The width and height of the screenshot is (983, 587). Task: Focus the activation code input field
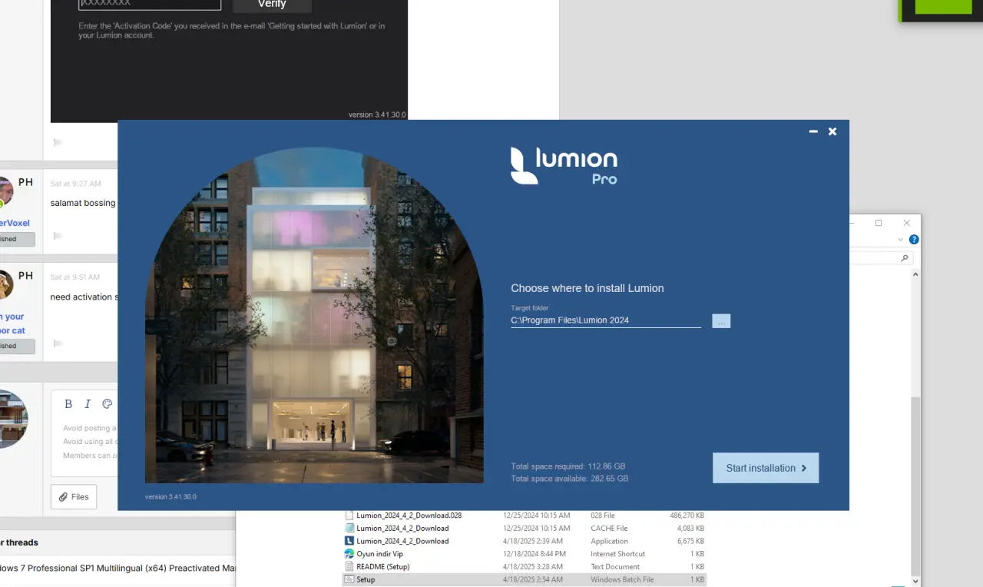(150, 5)
